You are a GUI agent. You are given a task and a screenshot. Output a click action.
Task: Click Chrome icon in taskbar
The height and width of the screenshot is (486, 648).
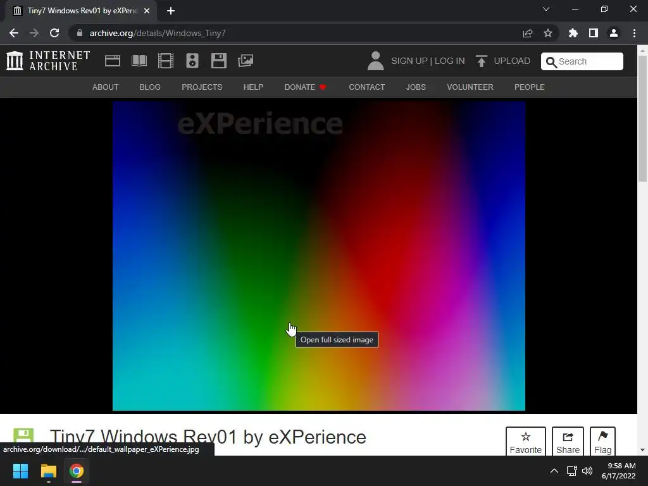pyautogui.click(x=77, y=471)
